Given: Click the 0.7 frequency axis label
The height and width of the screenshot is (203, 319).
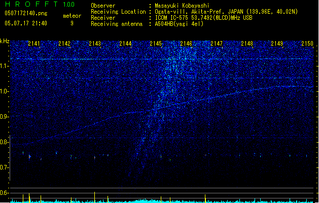Looking at the screenshot, I should point(5,167).
